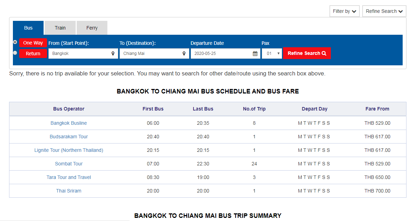Open the Thai Sriram operator link
The image size is (418, 221).
(x=69, y=191)
